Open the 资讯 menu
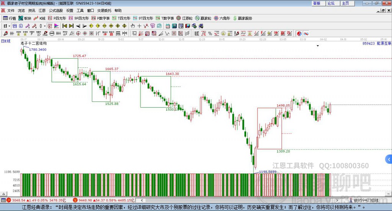 click(x=32, y=10)
